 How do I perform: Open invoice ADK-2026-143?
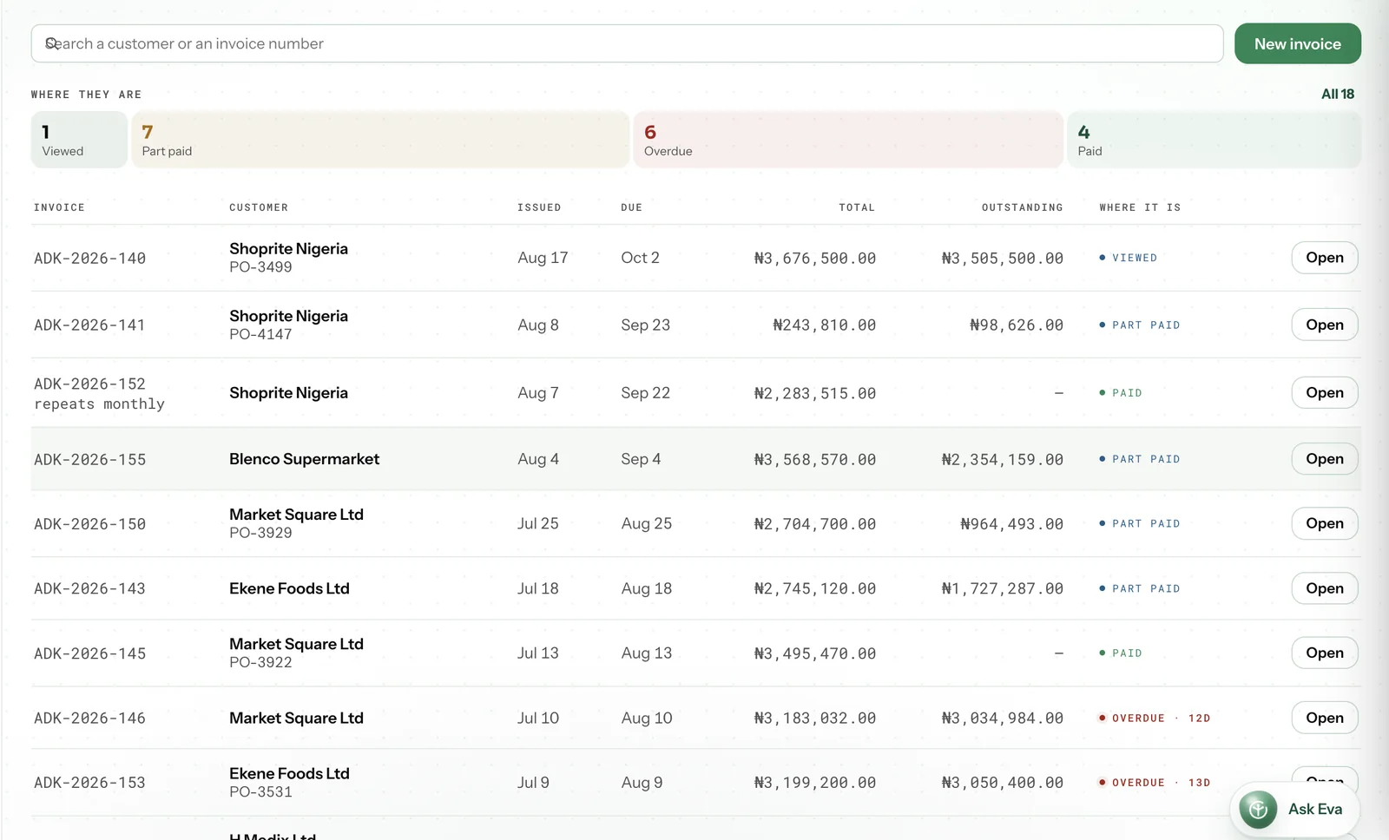[1325, 588]
